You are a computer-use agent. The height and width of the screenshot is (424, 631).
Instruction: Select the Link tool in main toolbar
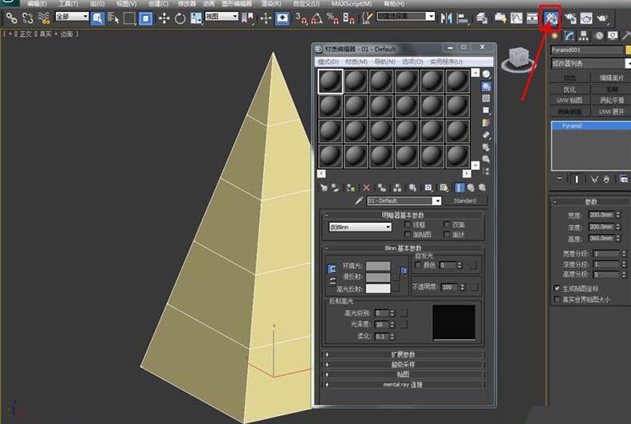click(12, 18)
